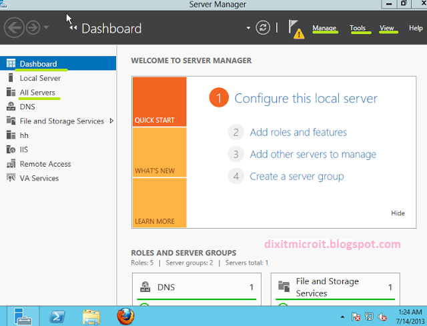Open the View menu
Viewport: 427px width, 326px height.
(387, 28)
